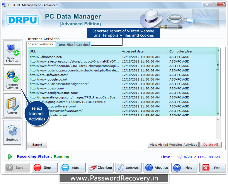Export the visited websites list
Image resolution: width=228 pixels, height=184 pixels.
tap(37, 145)
